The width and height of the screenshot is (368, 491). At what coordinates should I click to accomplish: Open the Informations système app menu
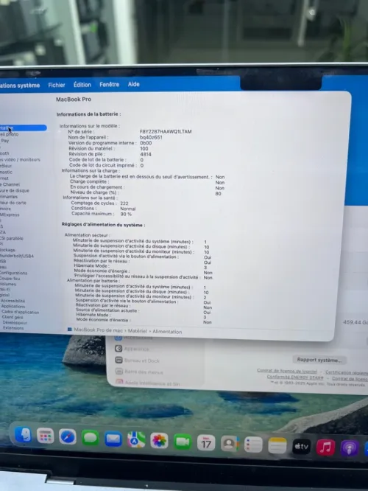[20, 86]
